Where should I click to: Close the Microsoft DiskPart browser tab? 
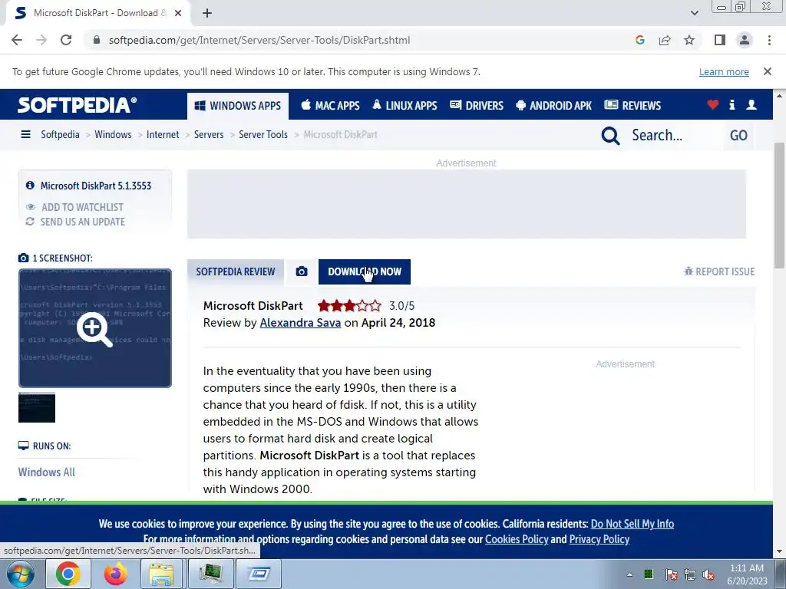tap(178, 13)
